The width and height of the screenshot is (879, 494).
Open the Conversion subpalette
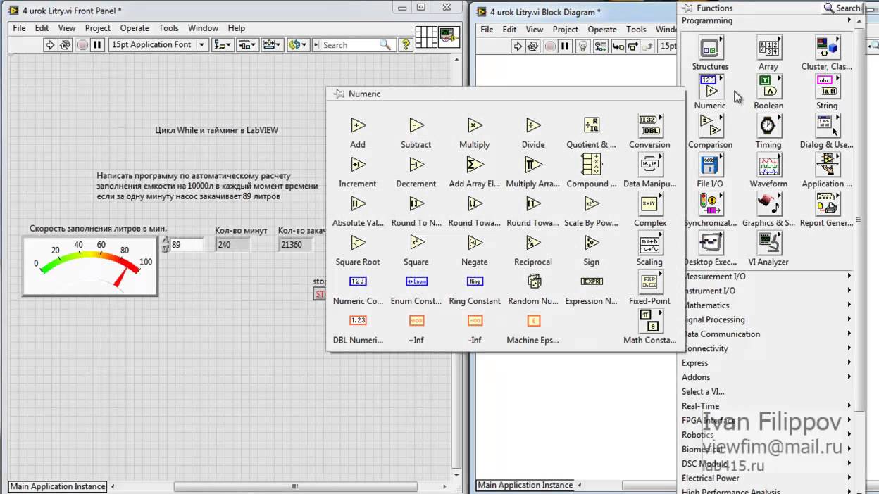pyautogui.click(x=650, y=125)
